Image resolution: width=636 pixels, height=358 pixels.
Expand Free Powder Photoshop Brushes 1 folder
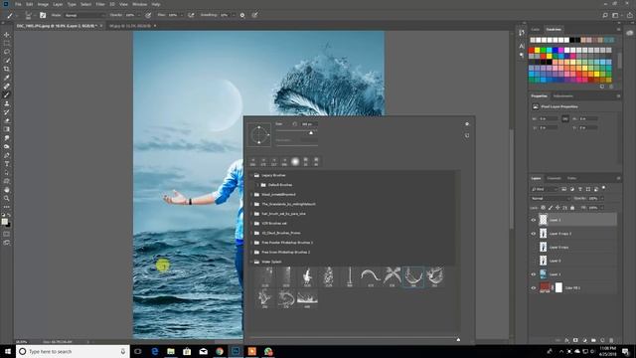tap(251, 243)
